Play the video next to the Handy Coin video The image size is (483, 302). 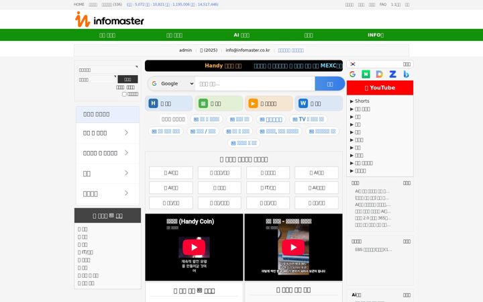pyautogui.click(x=293, y=247)
